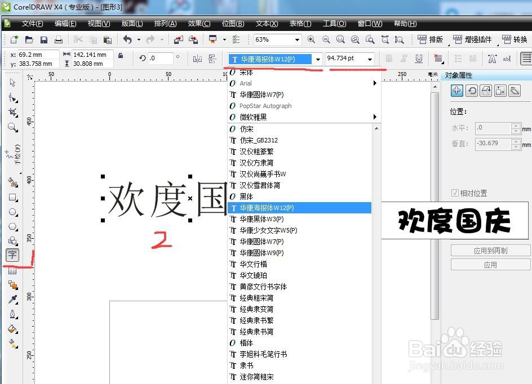Click the rotation angle input field
This screenshot has height=384, width=532.
(161, 59)
